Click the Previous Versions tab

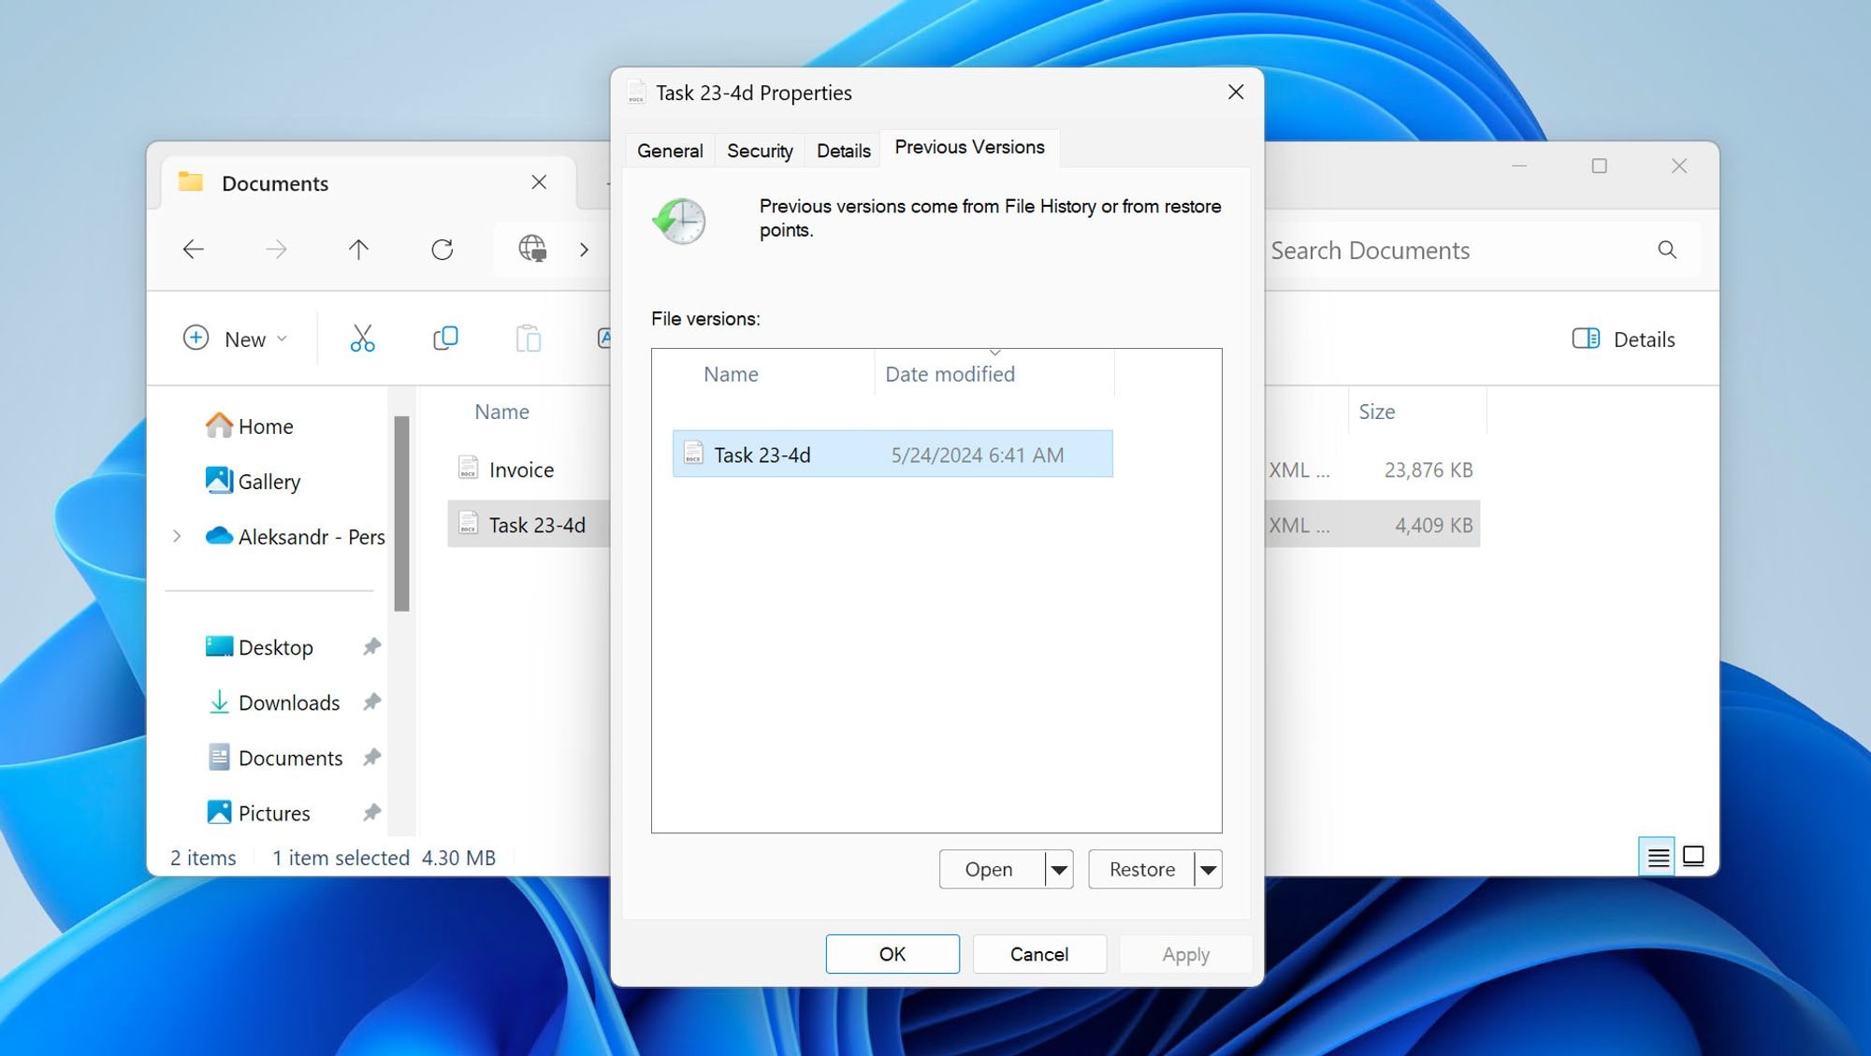[970, 147]
